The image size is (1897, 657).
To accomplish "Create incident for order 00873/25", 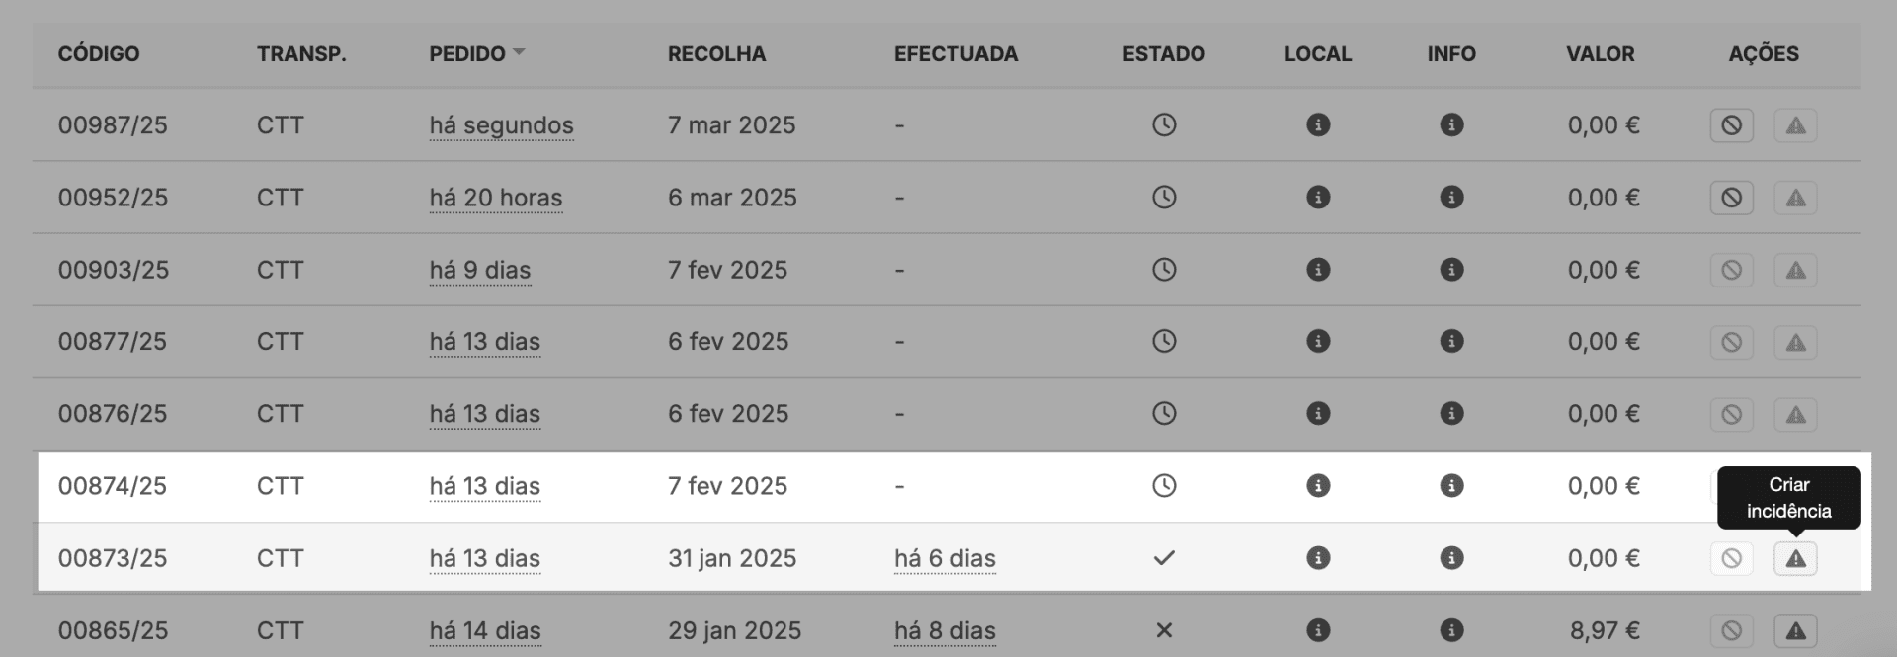I will click(x=1795, y=558).
